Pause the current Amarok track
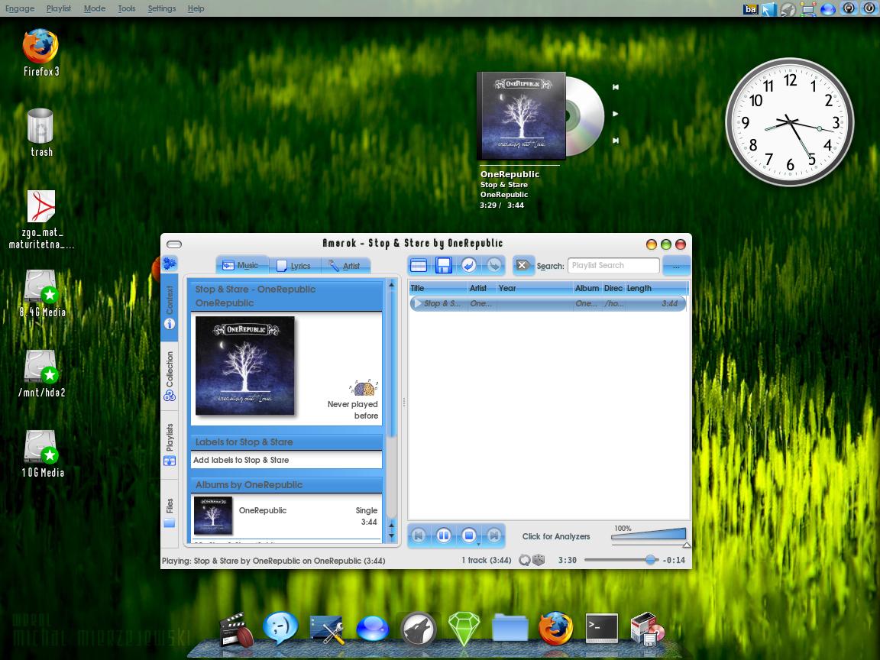Screen dimensions: 880x660 point(443,535)
